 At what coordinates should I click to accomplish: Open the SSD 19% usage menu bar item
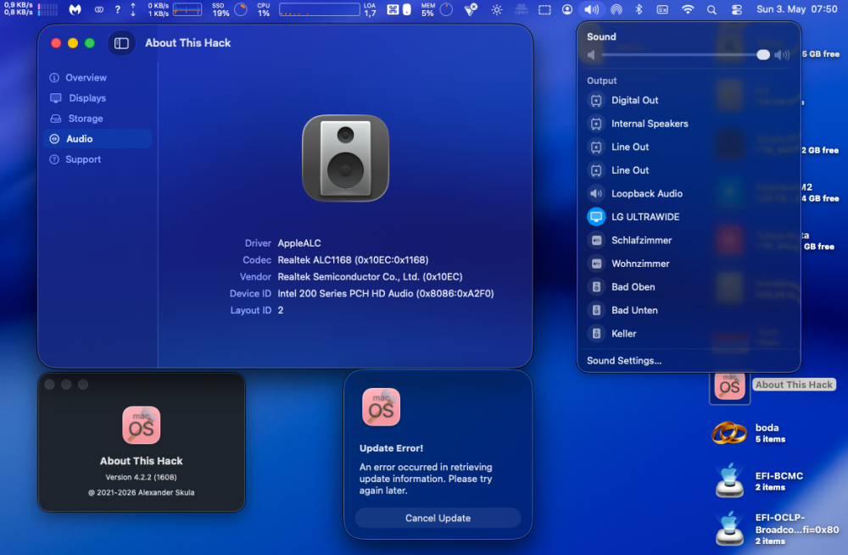tap(229, 9)
